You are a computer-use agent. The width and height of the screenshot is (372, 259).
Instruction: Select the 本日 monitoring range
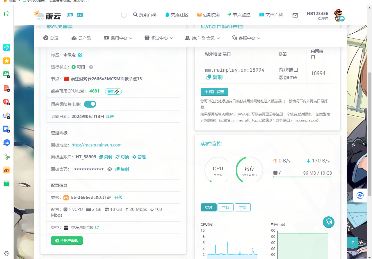(x=225, y=207)
